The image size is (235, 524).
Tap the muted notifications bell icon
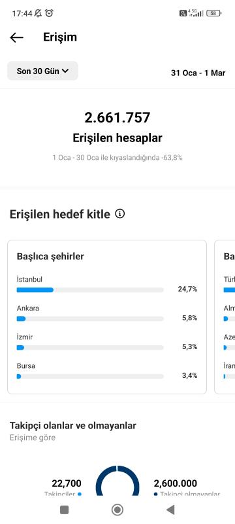tap(39, 13)
